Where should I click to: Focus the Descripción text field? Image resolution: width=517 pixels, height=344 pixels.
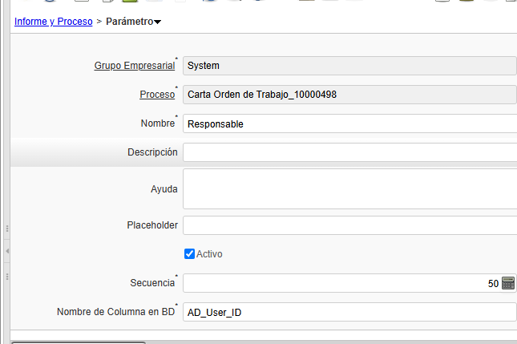tap(349, 152)
